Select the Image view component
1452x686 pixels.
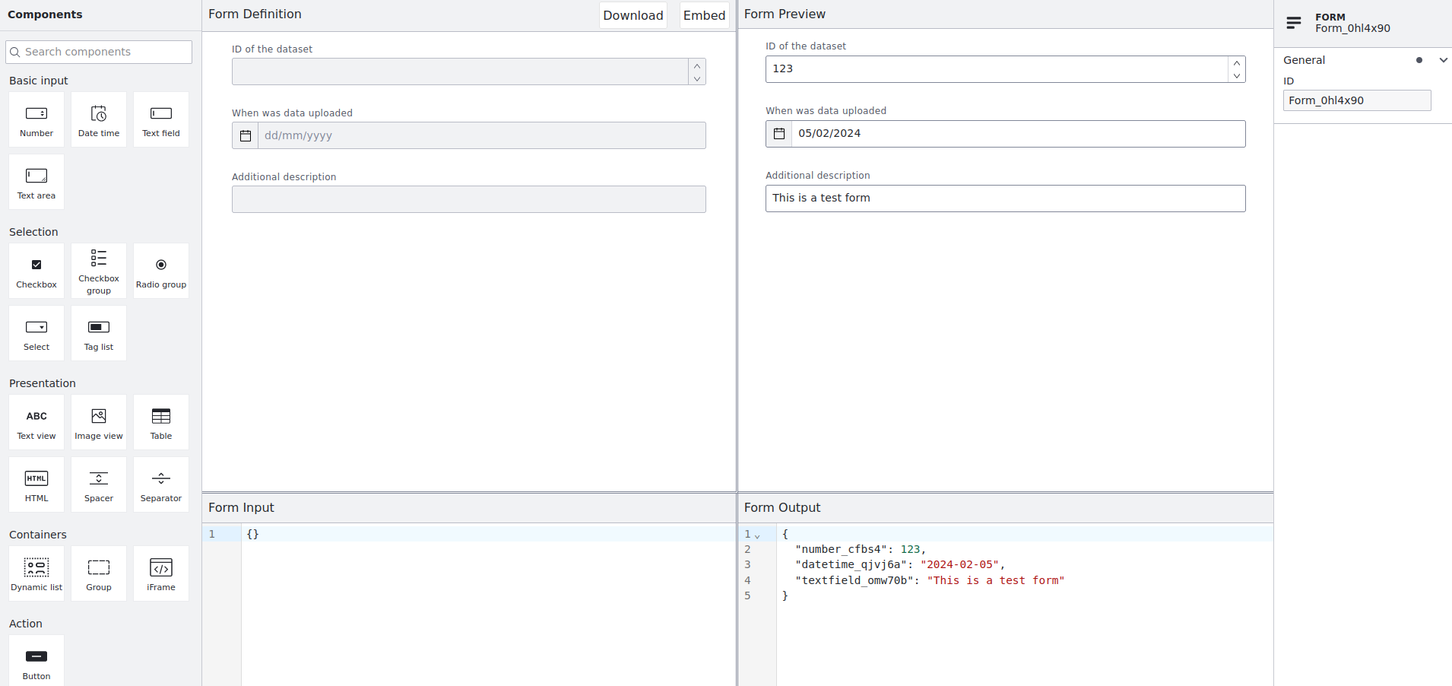99,422
